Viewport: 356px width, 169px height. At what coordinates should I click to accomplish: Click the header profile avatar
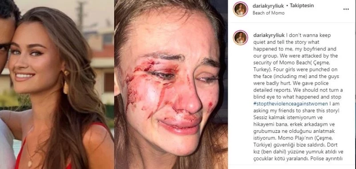click(240, 9)
